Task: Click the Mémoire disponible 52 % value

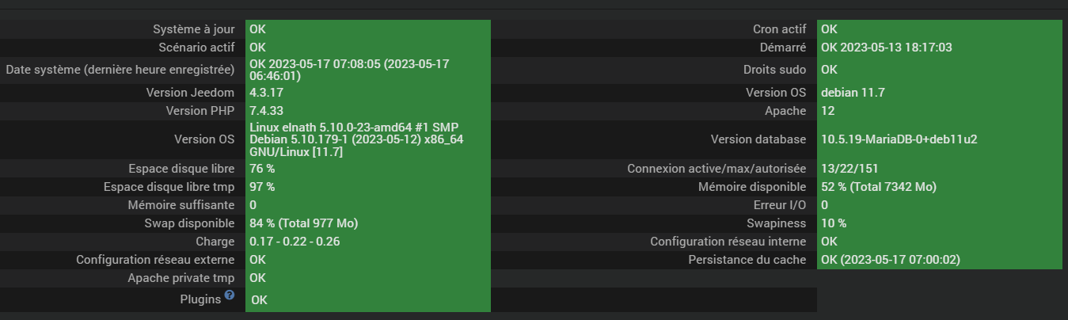Action: click(878, 187)
